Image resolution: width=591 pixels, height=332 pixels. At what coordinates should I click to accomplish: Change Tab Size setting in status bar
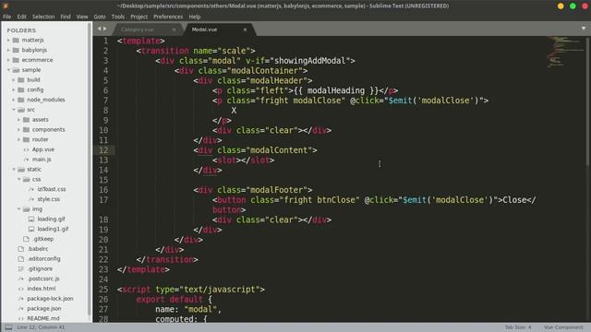pos(518,327)
